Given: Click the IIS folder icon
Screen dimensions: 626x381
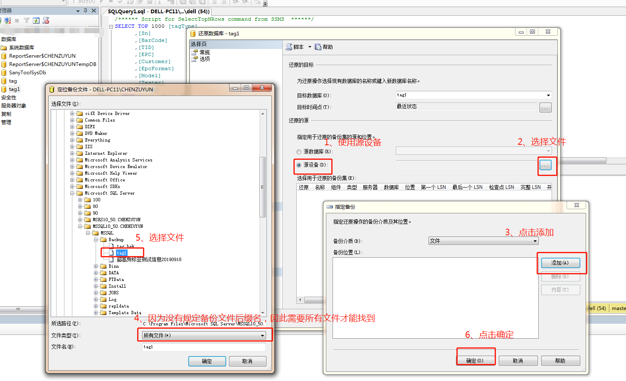Looking at the screenshot, I should tap(80, 147).
